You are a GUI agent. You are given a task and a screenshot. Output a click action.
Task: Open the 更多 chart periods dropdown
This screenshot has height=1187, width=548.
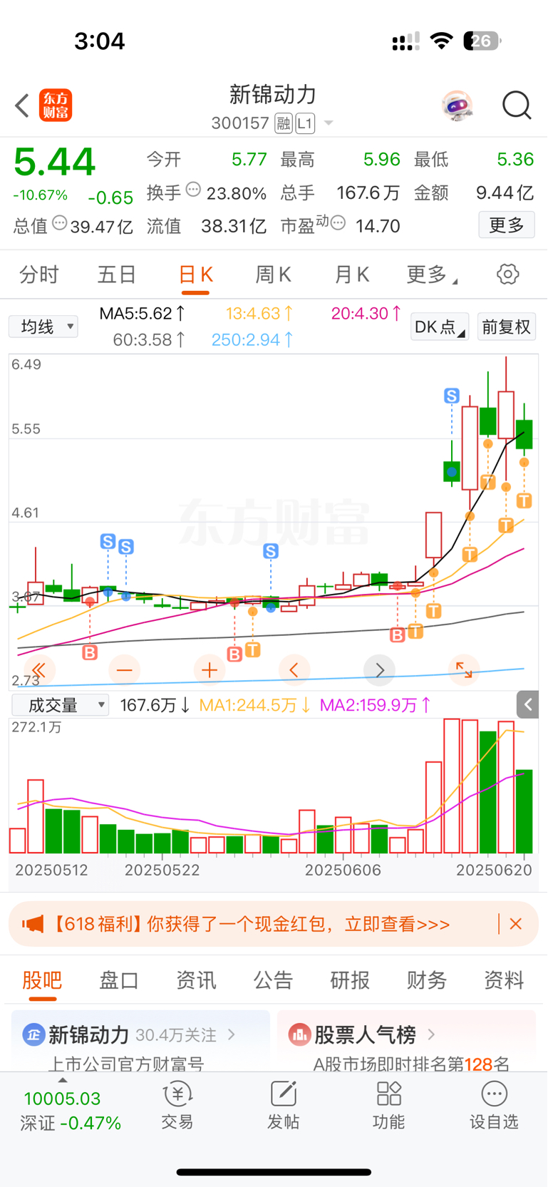432,274
